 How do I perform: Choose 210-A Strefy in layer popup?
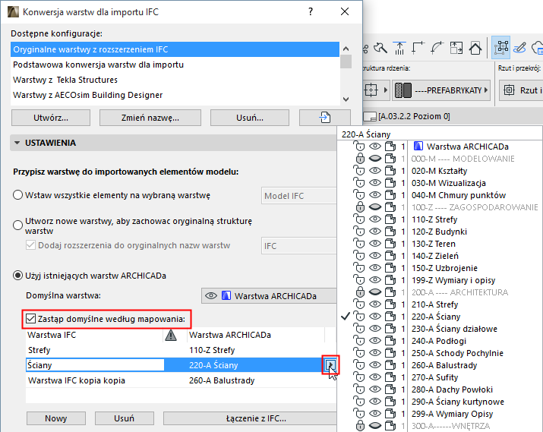(x=434, y=304)
